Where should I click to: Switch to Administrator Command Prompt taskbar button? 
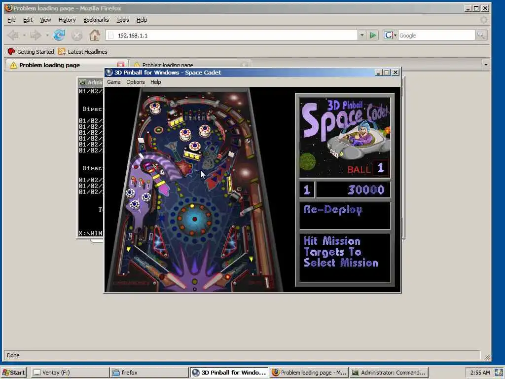coord(389,373)
